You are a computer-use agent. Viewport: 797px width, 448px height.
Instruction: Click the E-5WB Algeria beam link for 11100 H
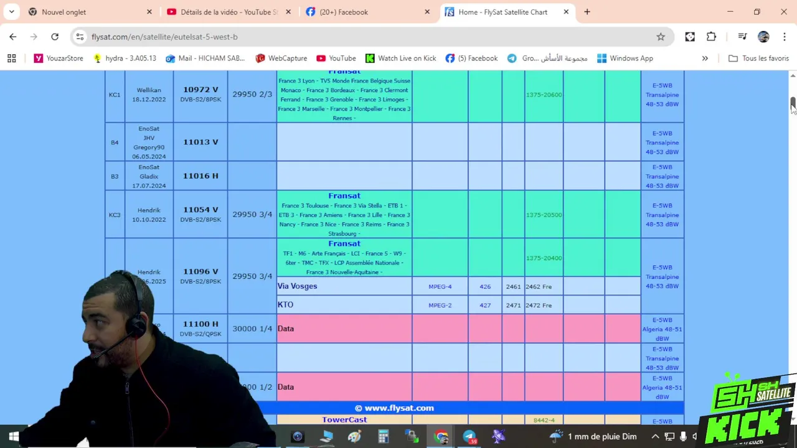pos(662,329)
